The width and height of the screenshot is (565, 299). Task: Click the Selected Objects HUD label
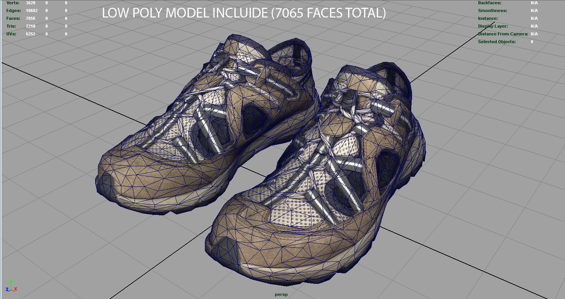point(497,42)
